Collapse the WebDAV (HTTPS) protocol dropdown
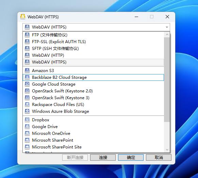 pyautogui.click(x=167, y=27)
